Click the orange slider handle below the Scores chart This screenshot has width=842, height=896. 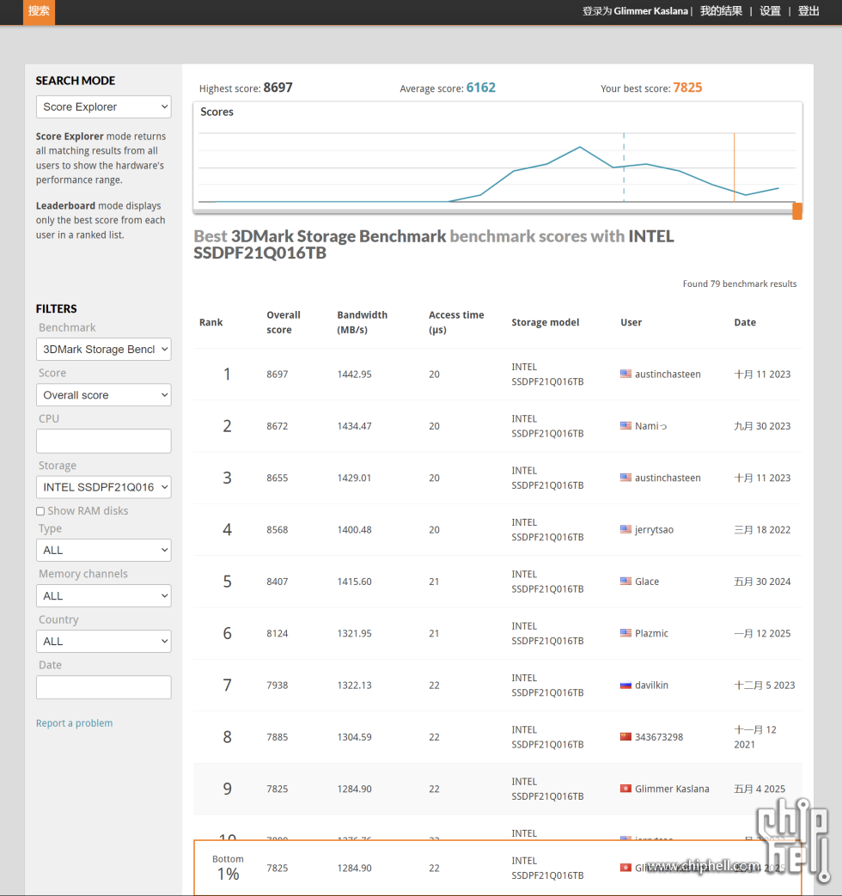(796, 210)
